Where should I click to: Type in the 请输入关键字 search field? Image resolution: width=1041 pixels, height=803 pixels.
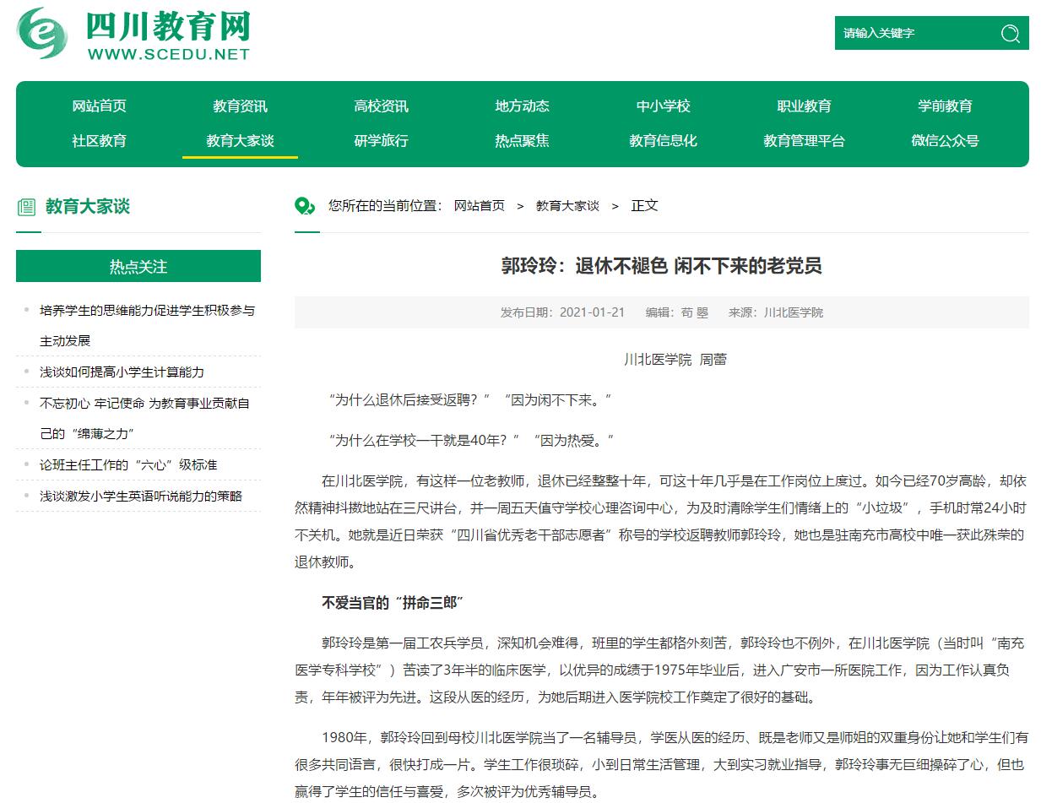click(x=914, y=33)
